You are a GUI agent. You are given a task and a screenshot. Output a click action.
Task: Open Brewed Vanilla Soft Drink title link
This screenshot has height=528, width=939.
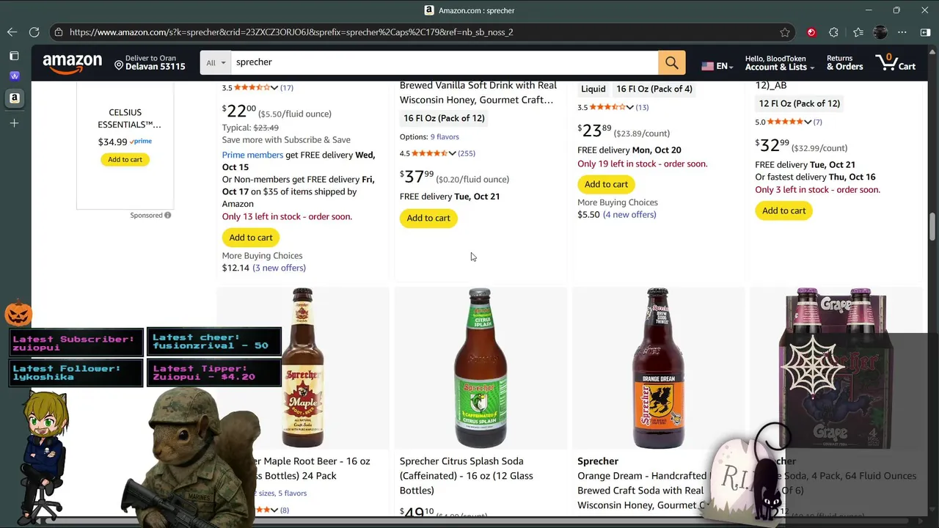[x=478, y=92]
